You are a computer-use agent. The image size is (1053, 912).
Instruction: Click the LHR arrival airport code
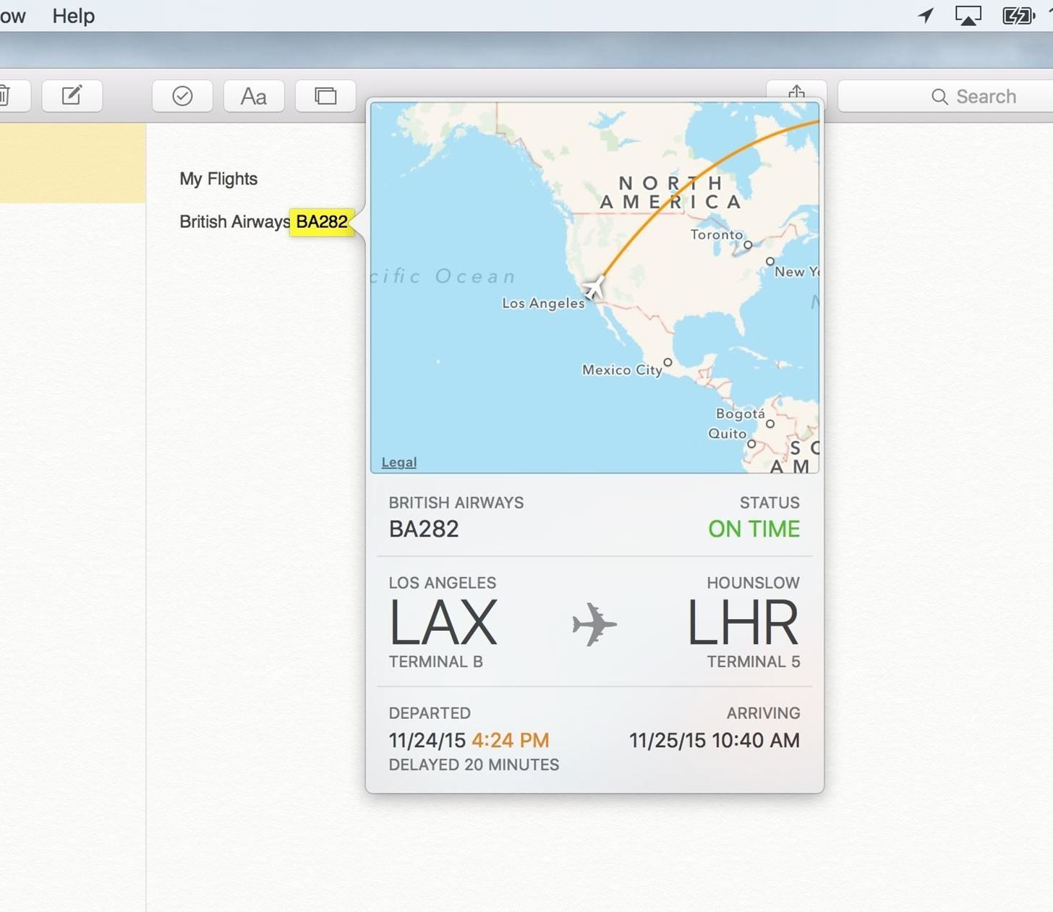[743, 623]
